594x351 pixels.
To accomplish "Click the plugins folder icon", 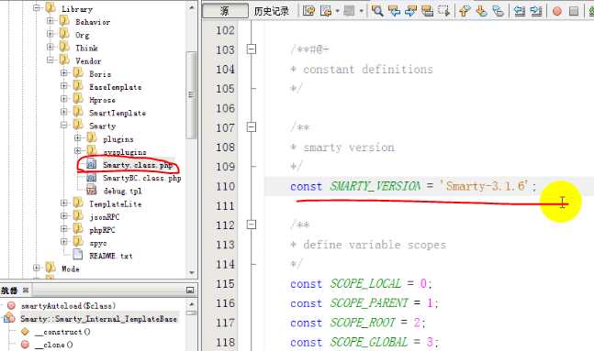I will coord(92,138).
